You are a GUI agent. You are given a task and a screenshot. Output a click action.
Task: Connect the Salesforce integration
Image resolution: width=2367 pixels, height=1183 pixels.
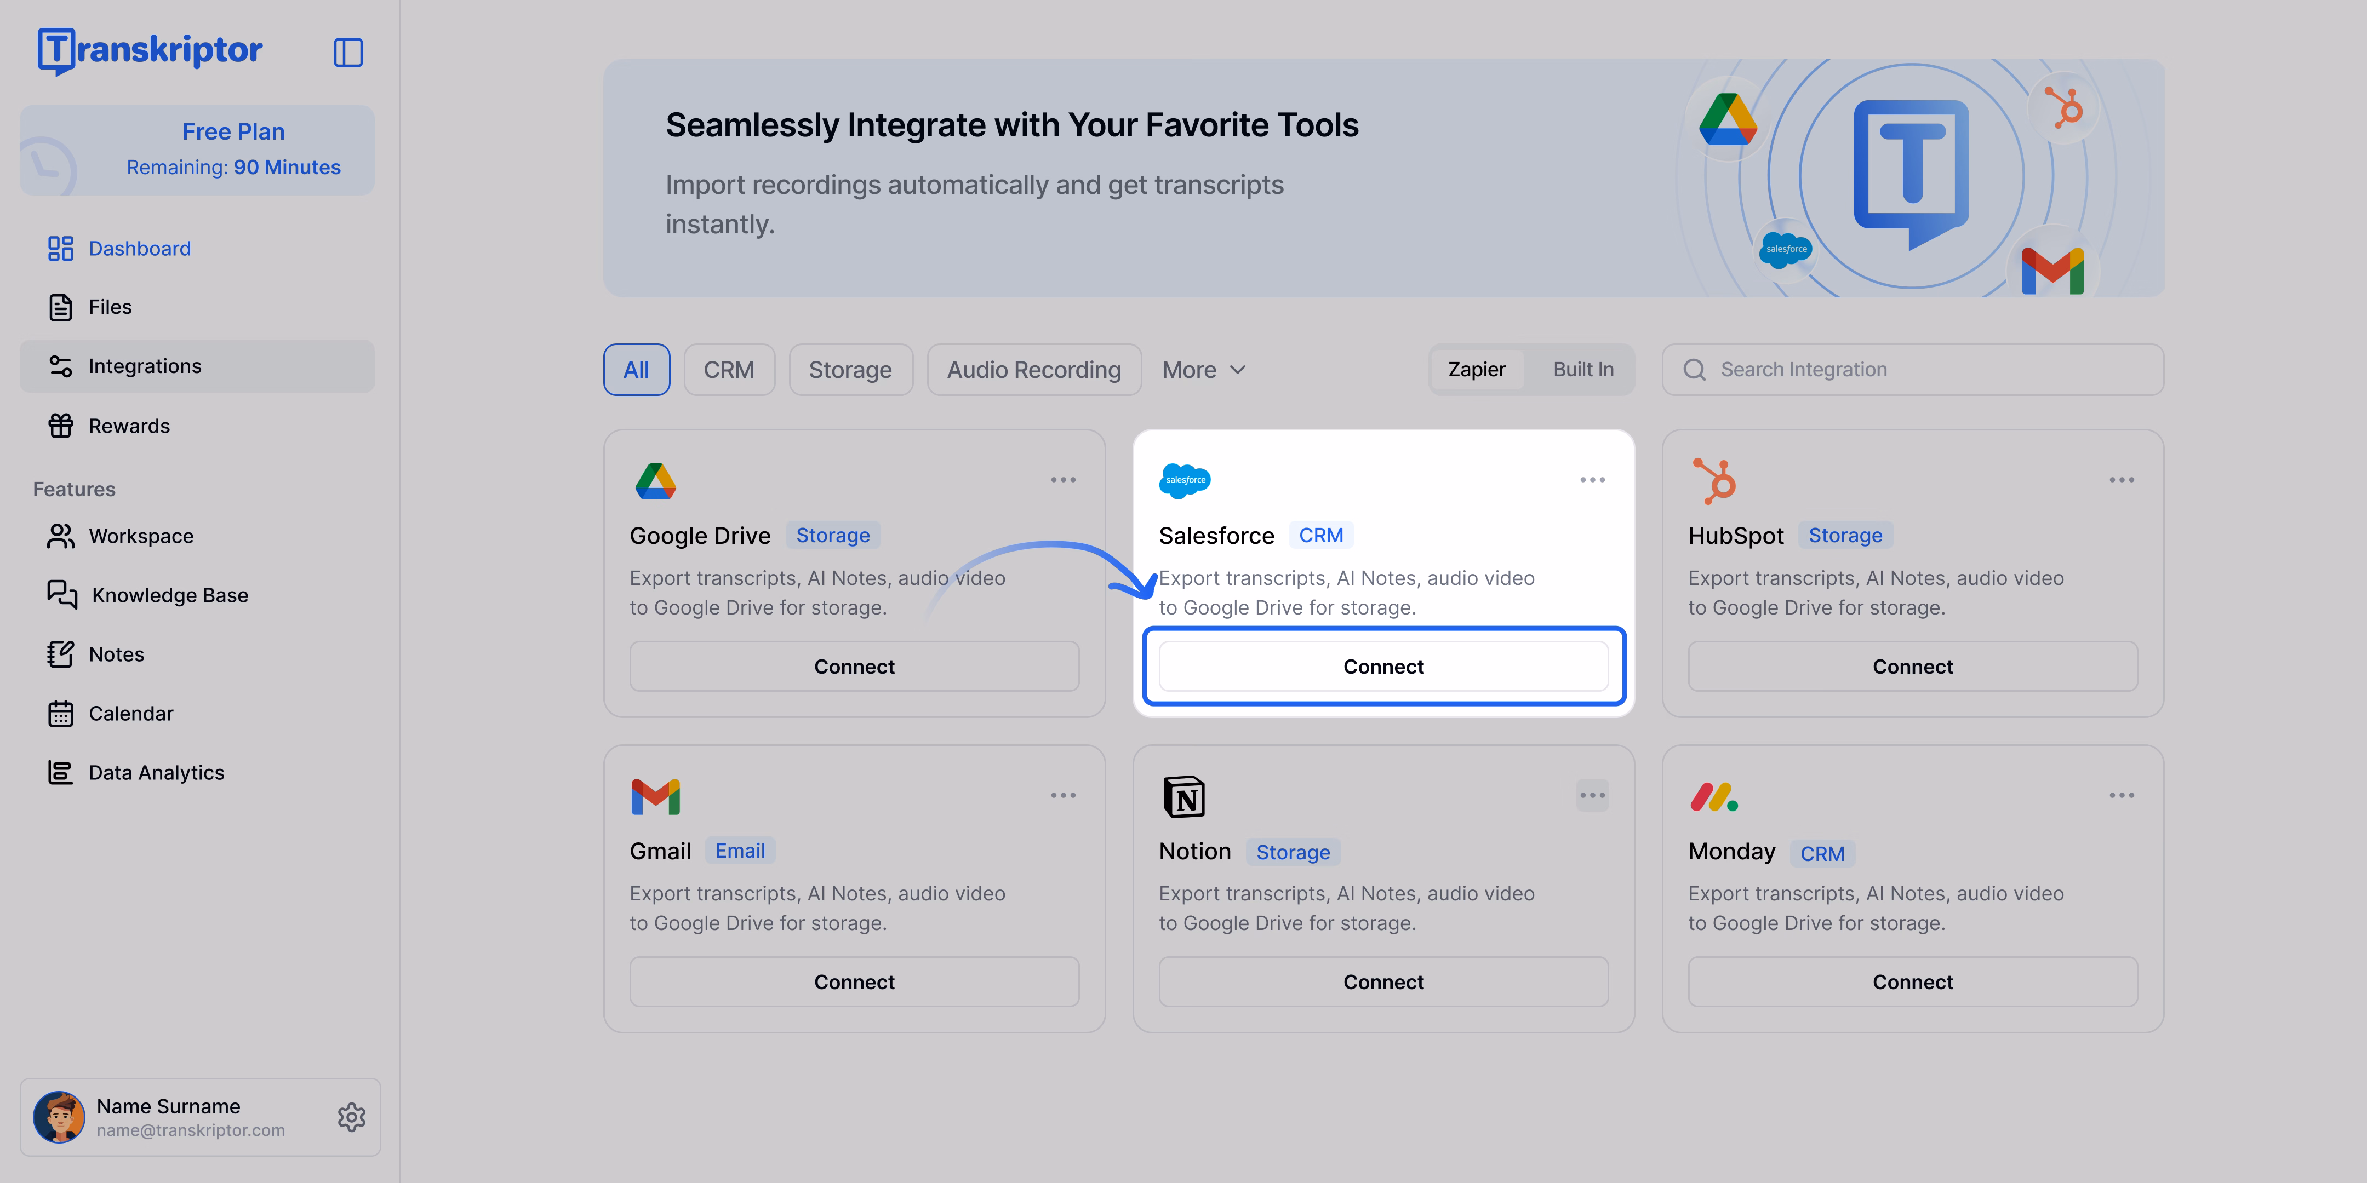tap(1383, 666)
